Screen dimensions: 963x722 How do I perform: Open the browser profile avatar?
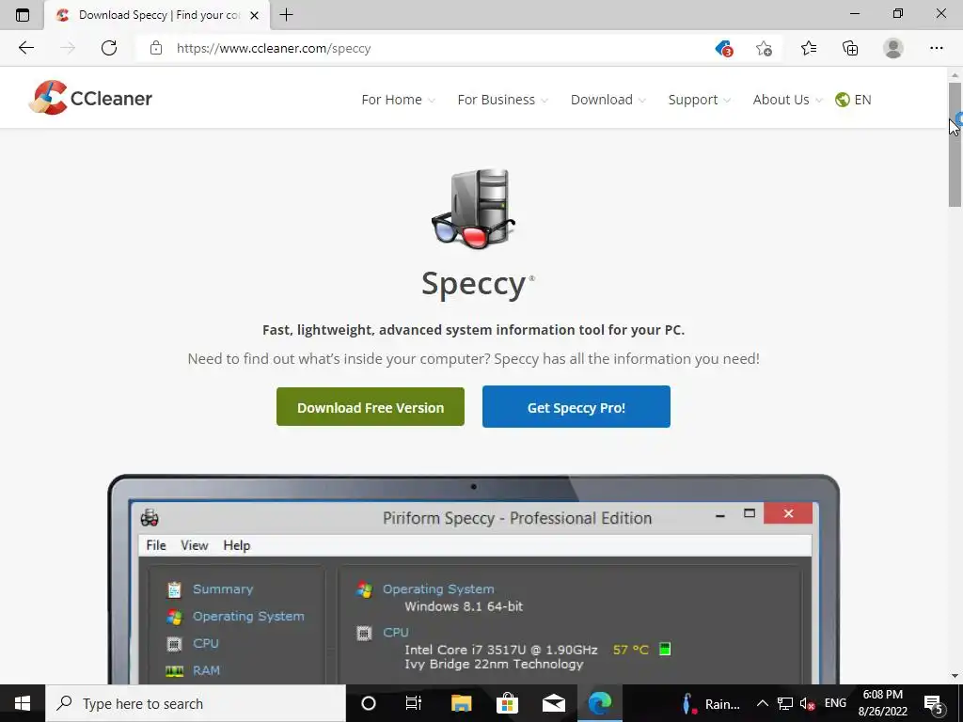(x=893, y=48)
